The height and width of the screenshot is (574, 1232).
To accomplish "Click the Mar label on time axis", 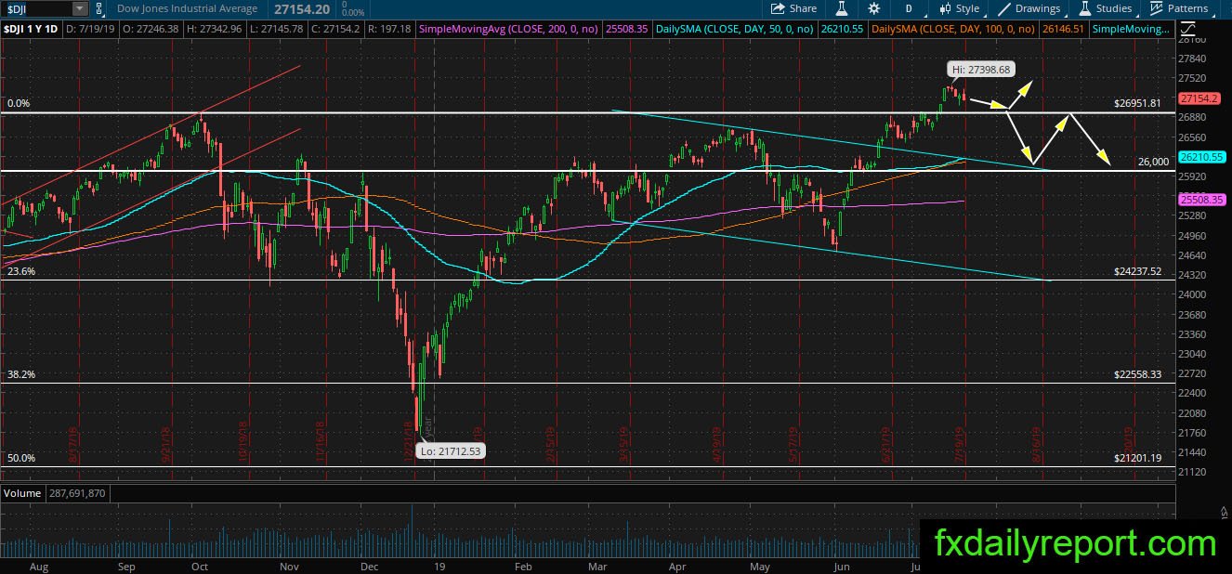I will tap(597, 566).
